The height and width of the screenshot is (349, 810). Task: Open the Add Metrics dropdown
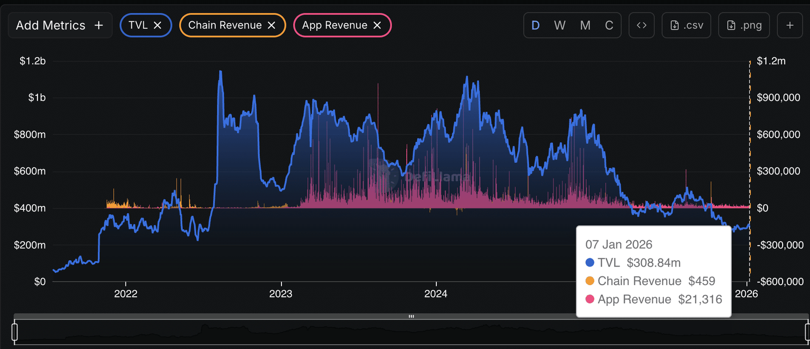(51, 25)
